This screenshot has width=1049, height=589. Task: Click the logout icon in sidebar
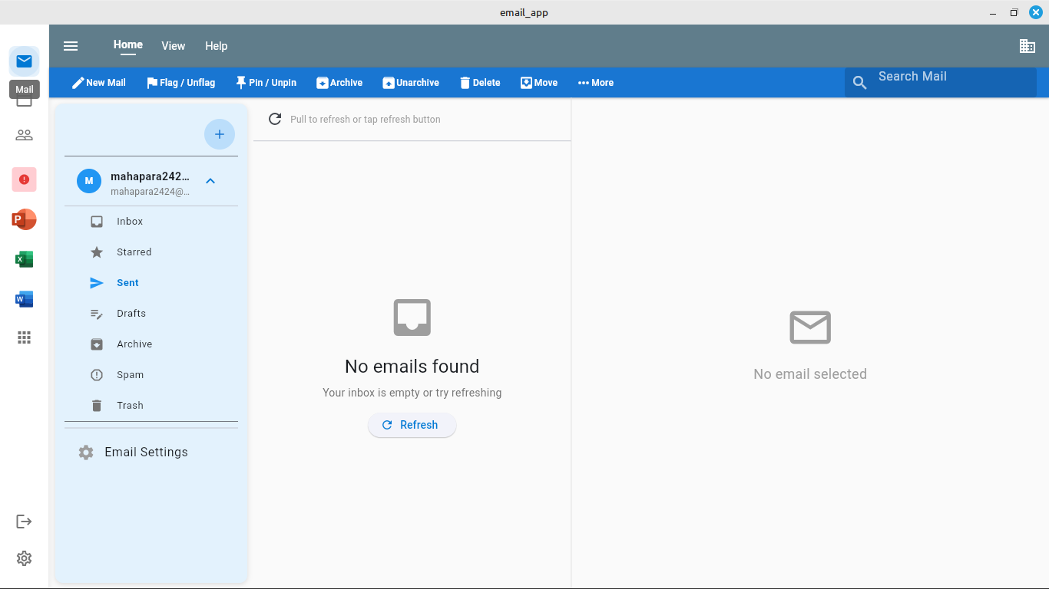click(24, 522)
